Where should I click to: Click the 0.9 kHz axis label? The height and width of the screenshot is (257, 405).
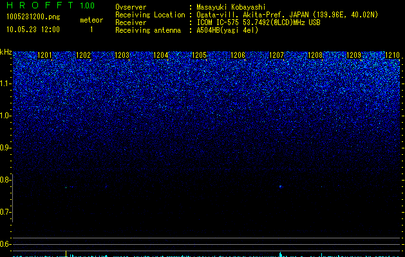(5, 148)
